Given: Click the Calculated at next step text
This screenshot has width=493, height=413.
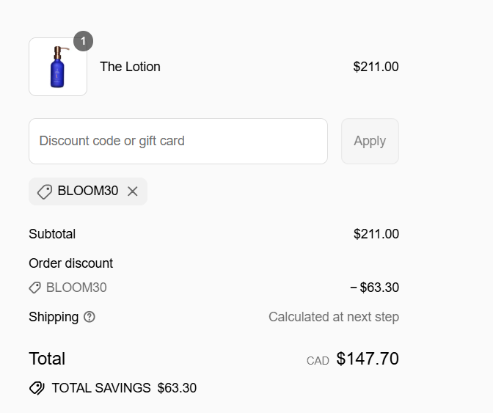Looking at the screenshot, I should [334, 317].
